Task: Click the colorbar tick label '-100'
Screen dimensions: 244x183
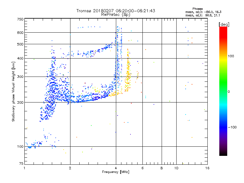Action: click(x=232, y=127)
